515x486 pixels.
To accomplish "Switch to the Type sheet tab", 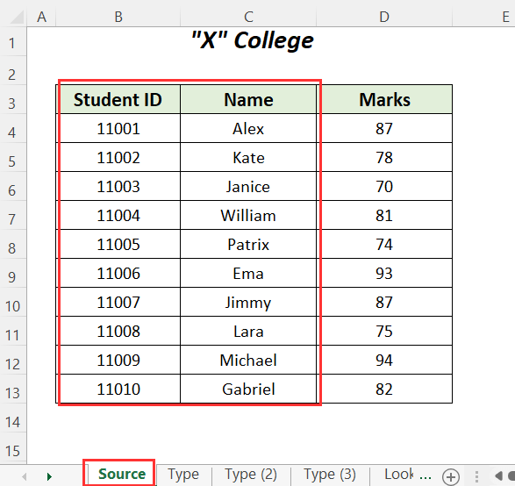I will [183, 475].
